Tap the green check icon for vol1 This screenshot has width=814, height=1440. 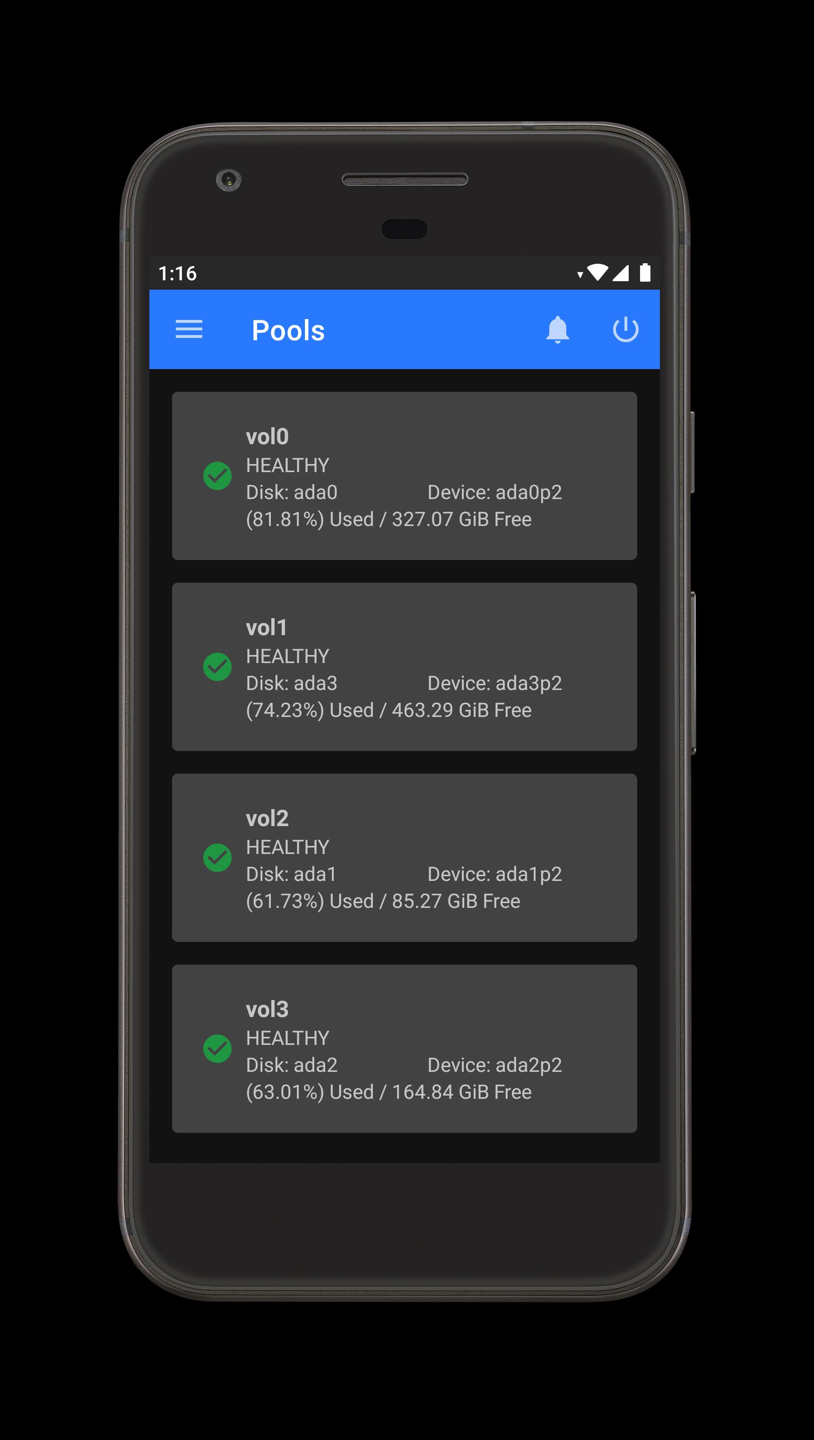tap(217, 666)
